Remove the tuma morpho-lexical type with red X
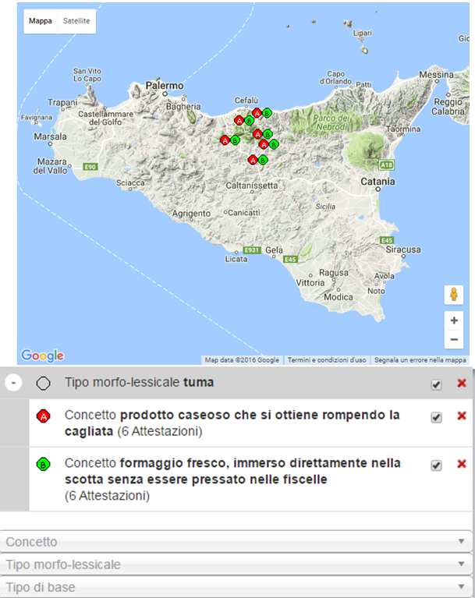This screenshot has height=598, width=475. pyautogui.click(x=461, y=384)
